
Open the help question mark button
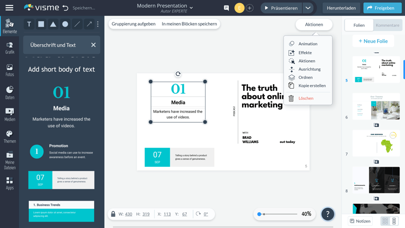coord(328,214)
